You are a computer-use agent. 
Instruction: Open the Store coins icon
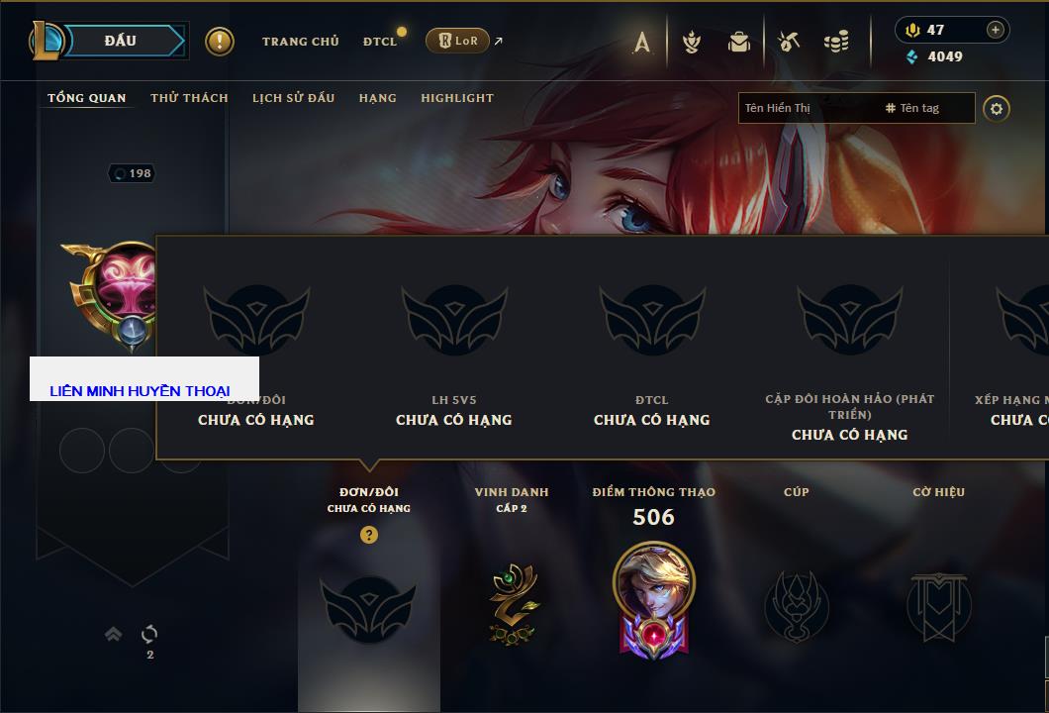(x=836, y=42)
